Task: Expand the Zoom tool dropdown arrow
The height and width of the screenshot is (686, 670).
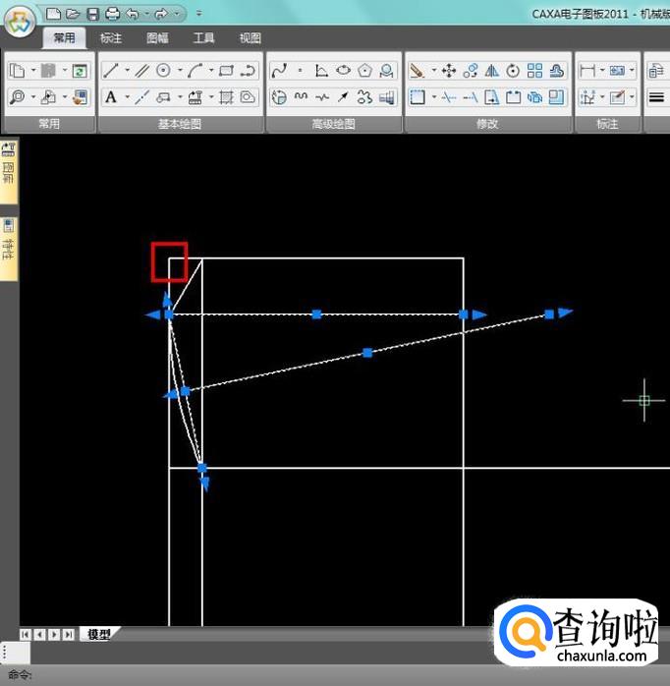Action: point(32,97)
